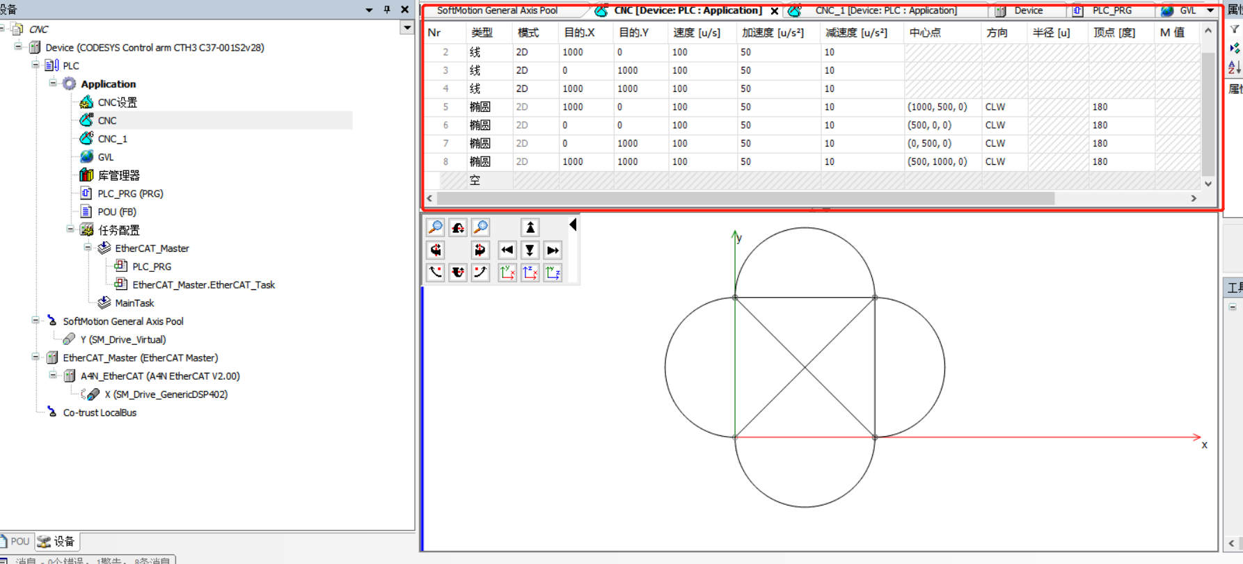Open the GVL global variable list
Image resolution: width=1243 pixels, height=564 pixels.
click(106, 157)
